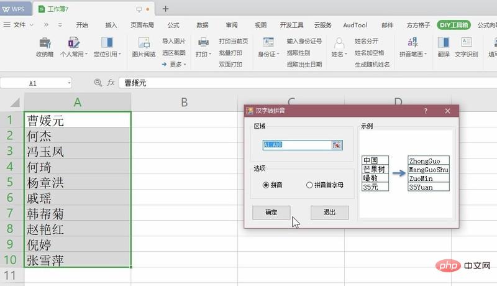Open the DIY工具箱 tab
497x286 pixels.
[x=452, y=25]
